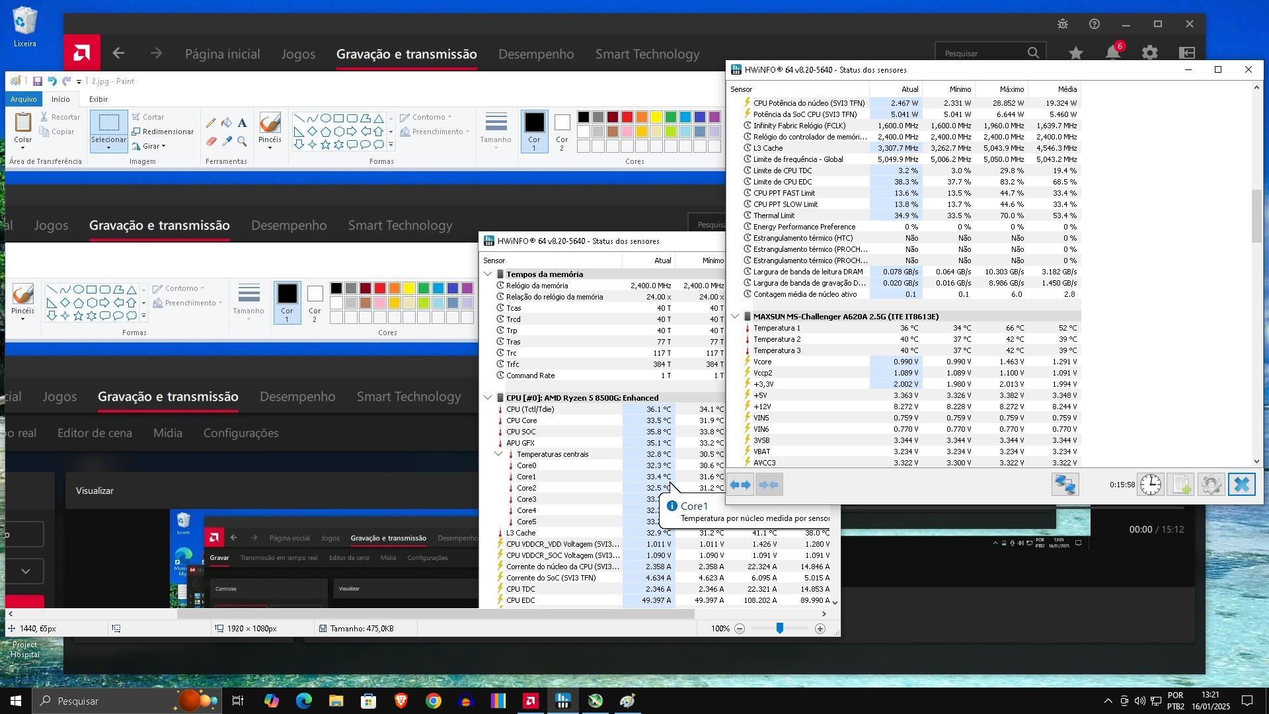Screen dimensions: 1269x714
Task: Open Redimensionar in Paint's ribbon
Action: pyautogui.click(x=163, y=132)
